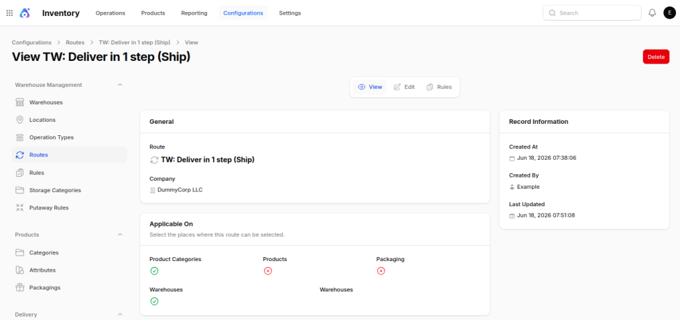Viewport: 680px width, 320px height.
Task: Click the route name heading in General card
Action: click(208, 160)
